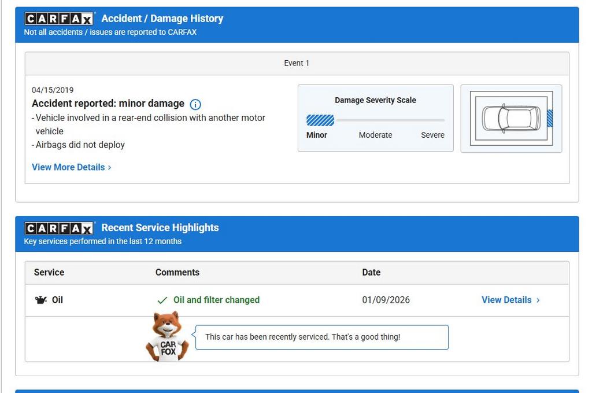Click Recent Service Highlights title
This screenshot has height=393, width=592.
click(160, 227)
